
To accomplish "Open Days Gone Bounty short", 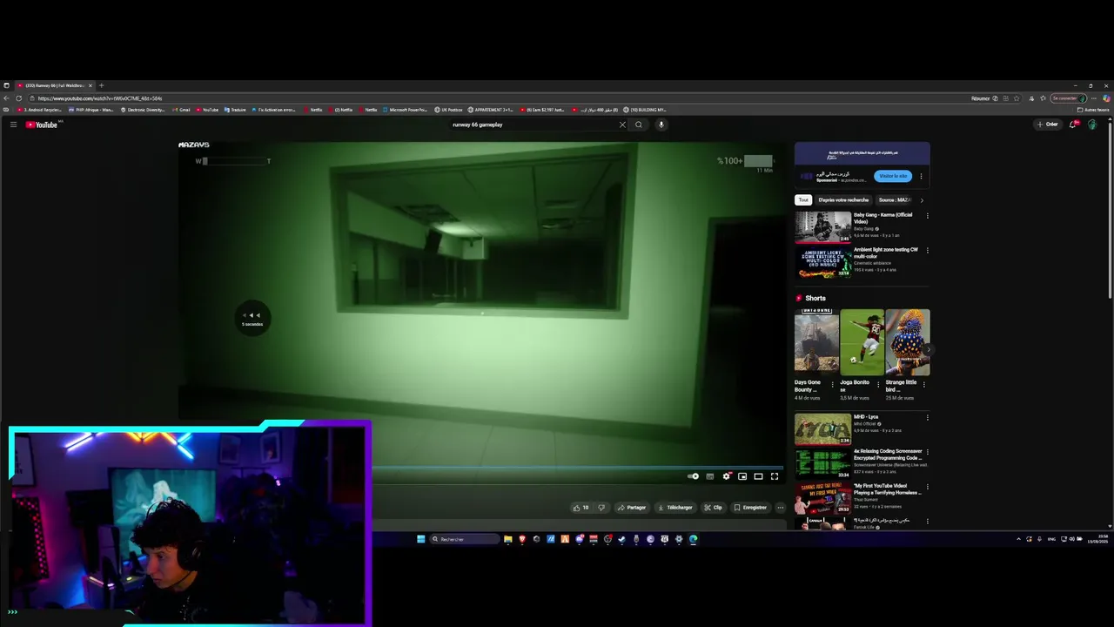I will 816,342.
